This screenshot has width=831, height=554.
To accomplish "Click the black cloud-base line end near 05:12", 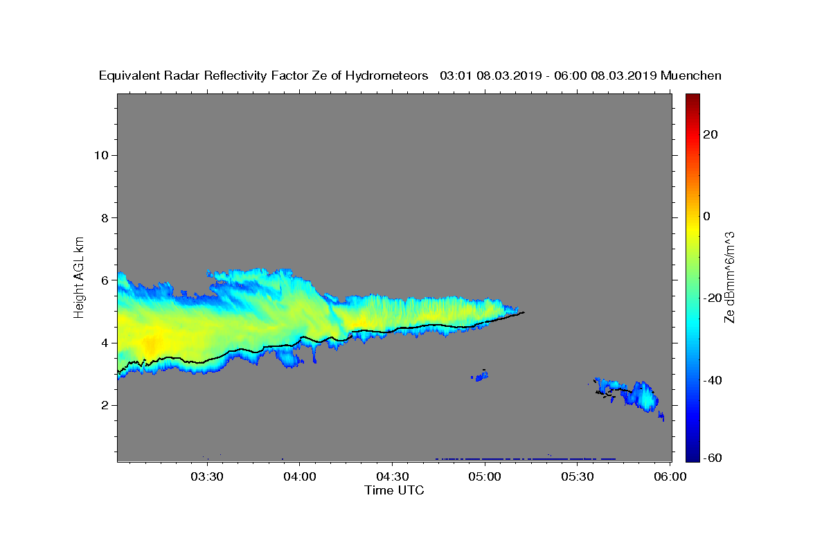I will [522, 312].
